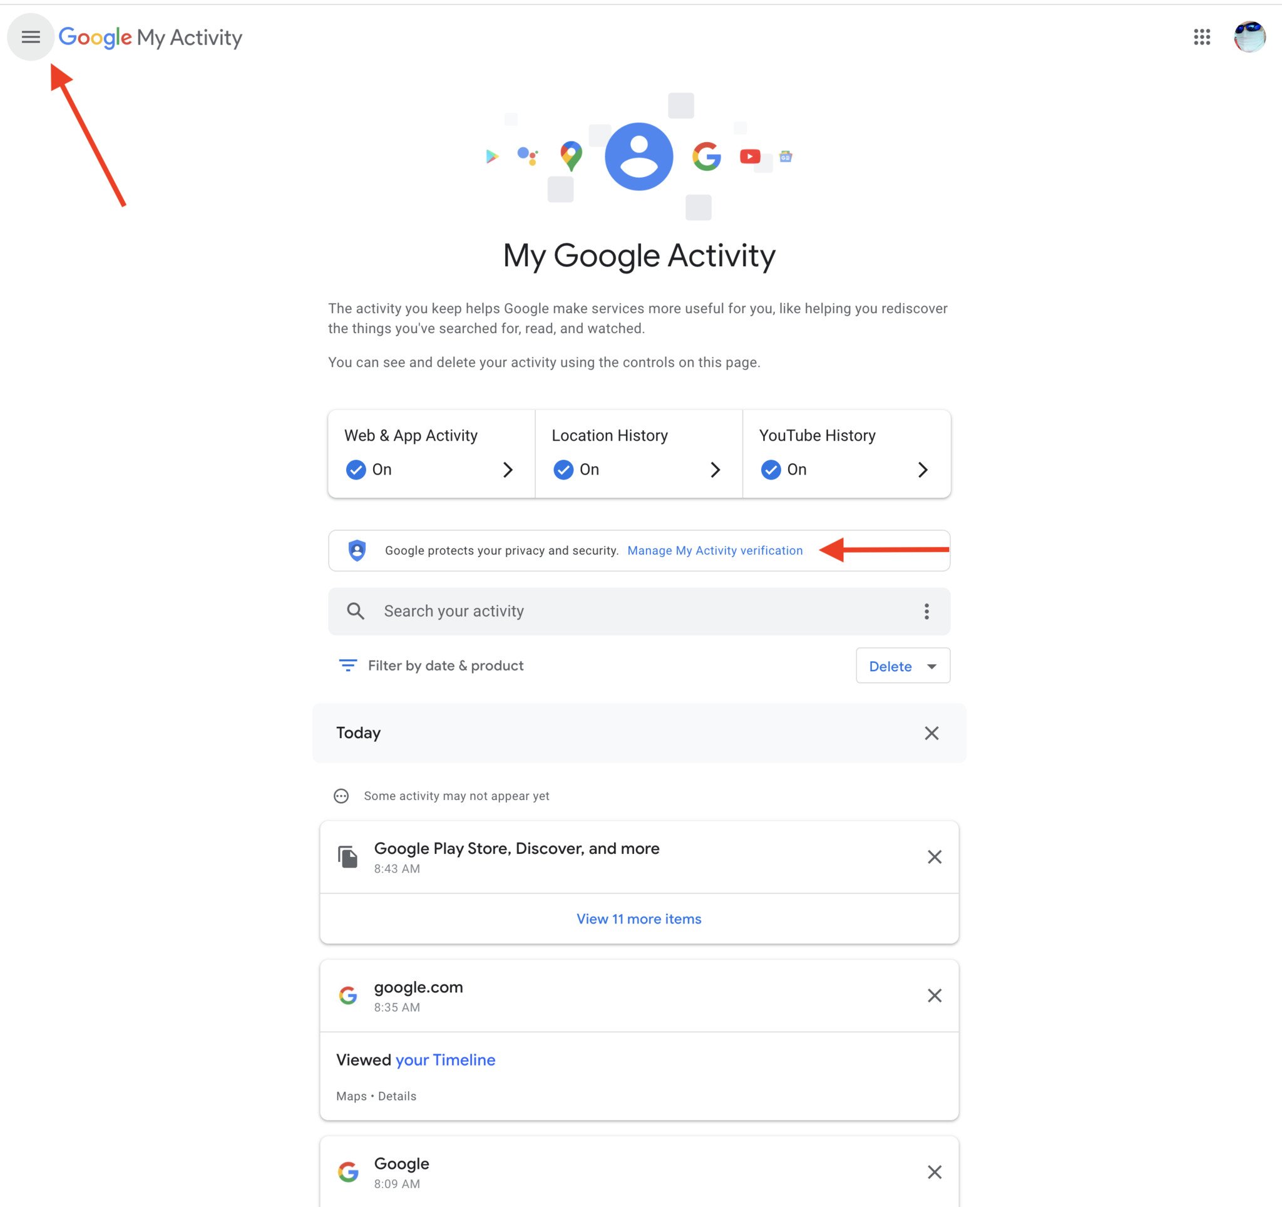This screenshot has height=1207, width=1282.
Task: Open Manage My Activity verification
Action: click(714, 550)
